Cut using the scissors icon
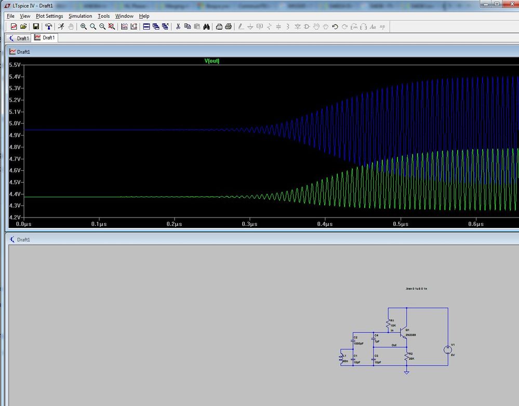Screen dimensions: 519x406 [178, 26]
